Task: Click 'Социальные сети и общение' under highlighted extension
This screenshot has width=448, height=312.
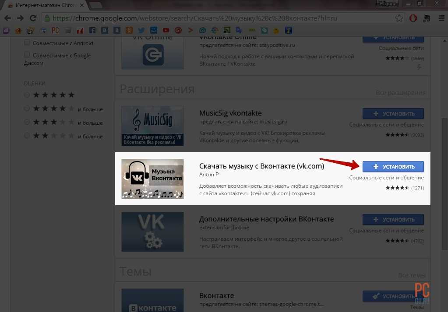Action: pos(386,178)
